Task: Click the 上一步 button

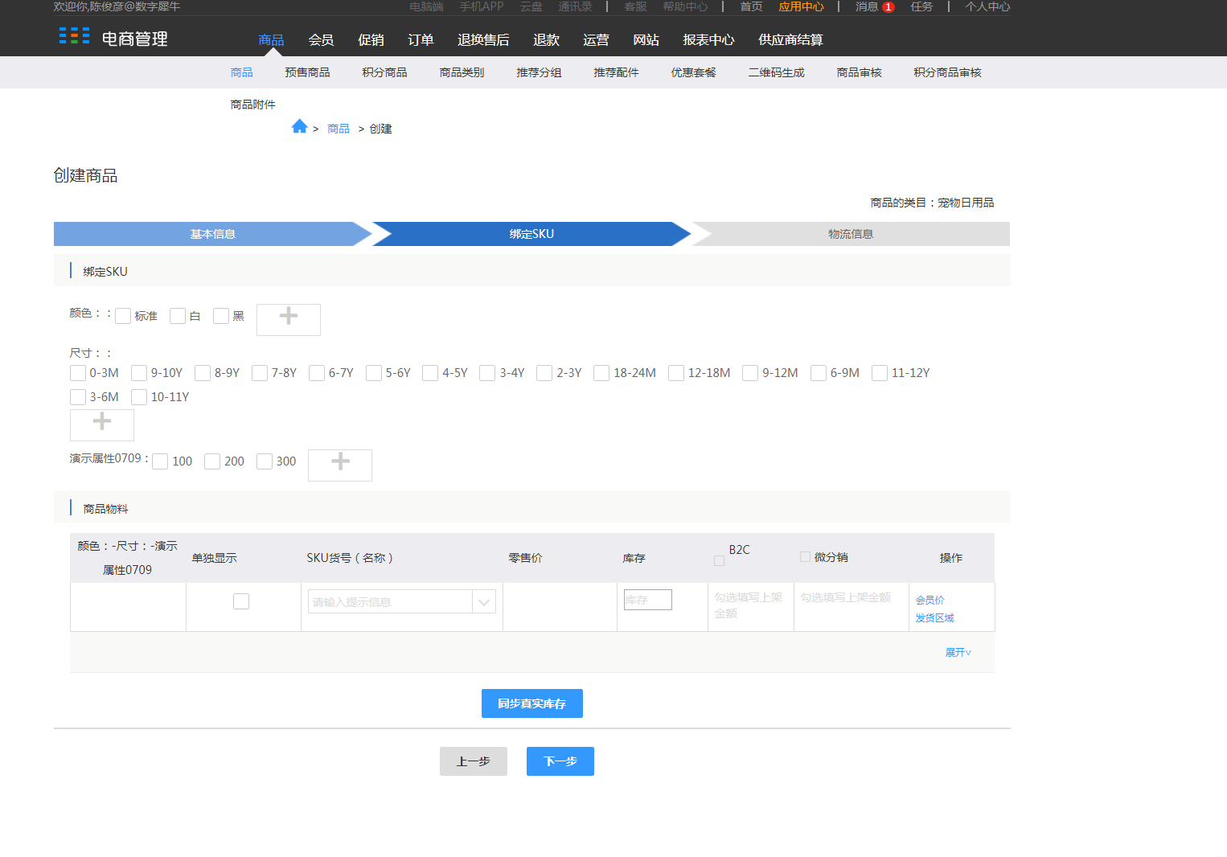Action: [473, 761]
